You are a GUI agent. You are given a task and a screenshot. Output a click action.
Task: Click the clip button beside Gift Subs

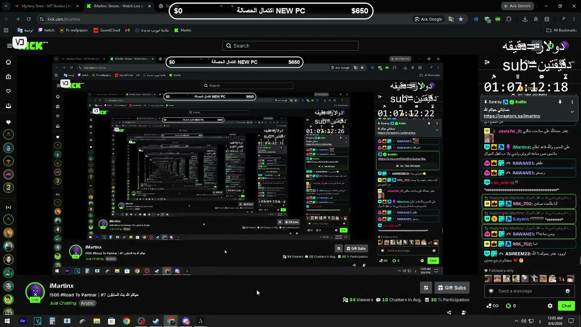tap(426, 288)
